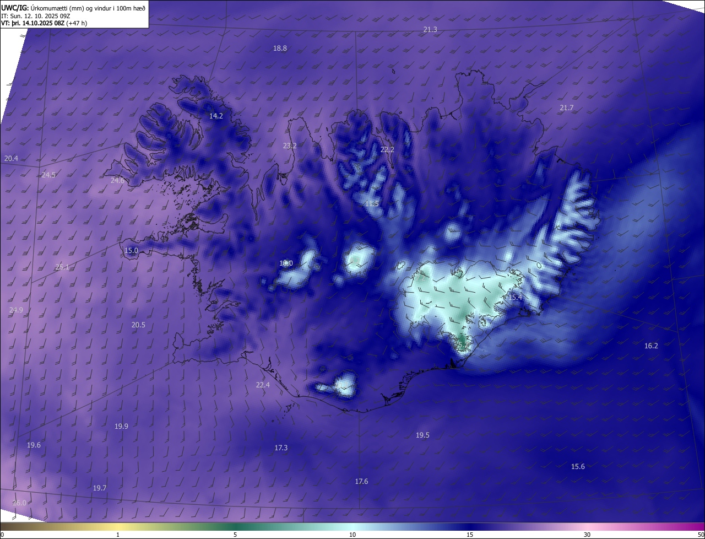Click the wind value 26.0
This screenshot has width=705, height=539.
19,503
